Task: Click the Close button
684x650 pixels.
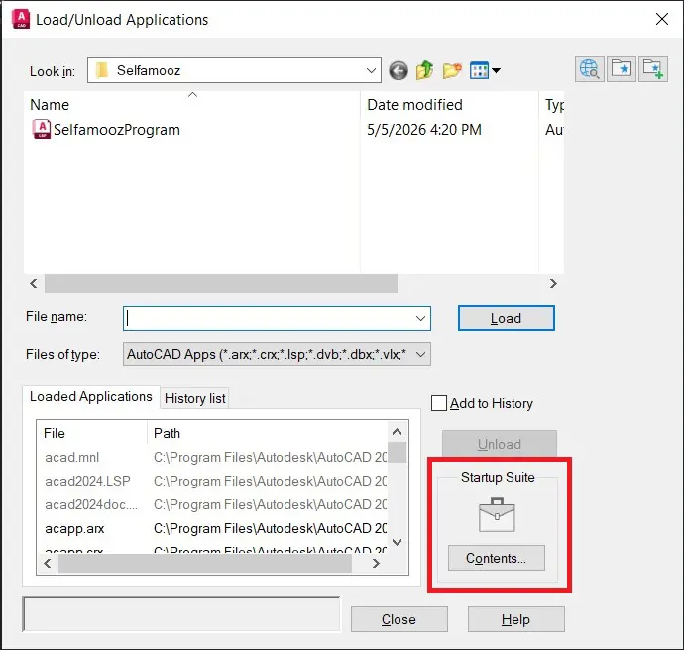Action: click(399, 619)
